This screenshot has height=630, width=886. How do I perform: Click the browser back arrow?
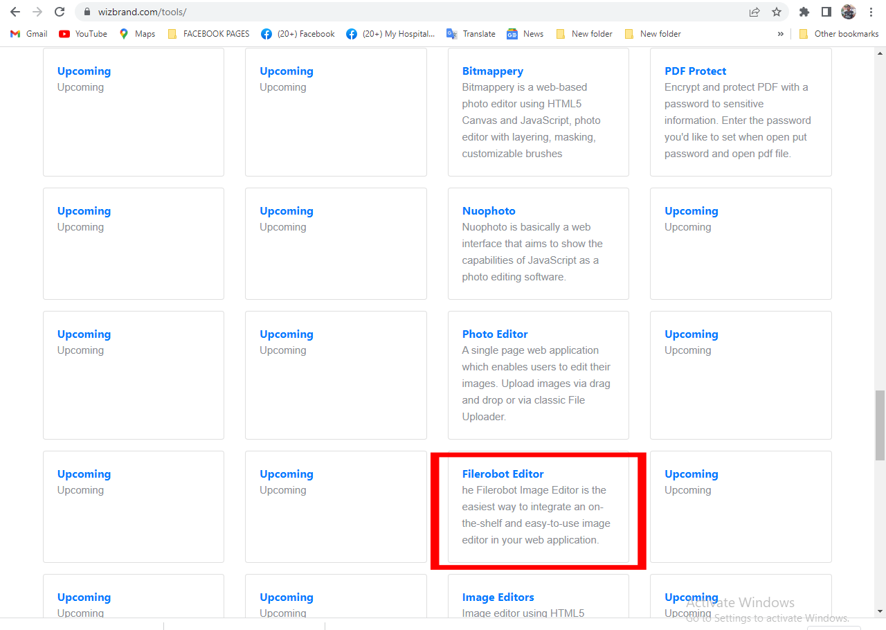point(15,12)
